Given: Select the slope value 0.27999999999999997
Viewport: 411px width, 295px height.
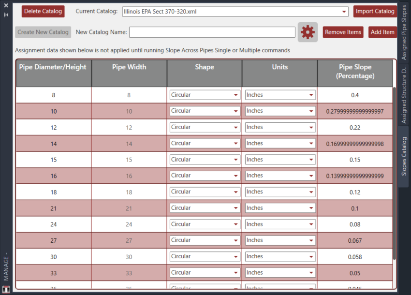Looking at the screenshot, I should click(x=355, y=111).
